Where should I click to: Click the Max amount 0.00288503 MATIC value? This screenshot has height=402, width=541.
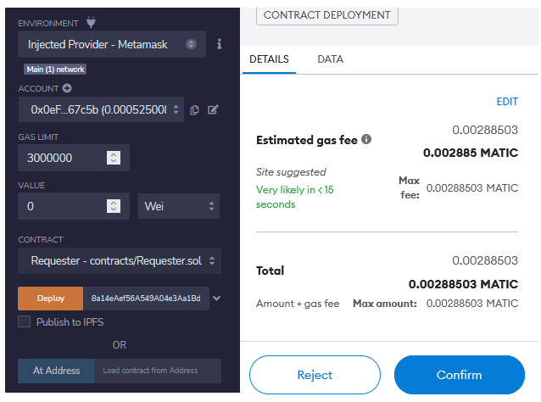pos(472,304)
